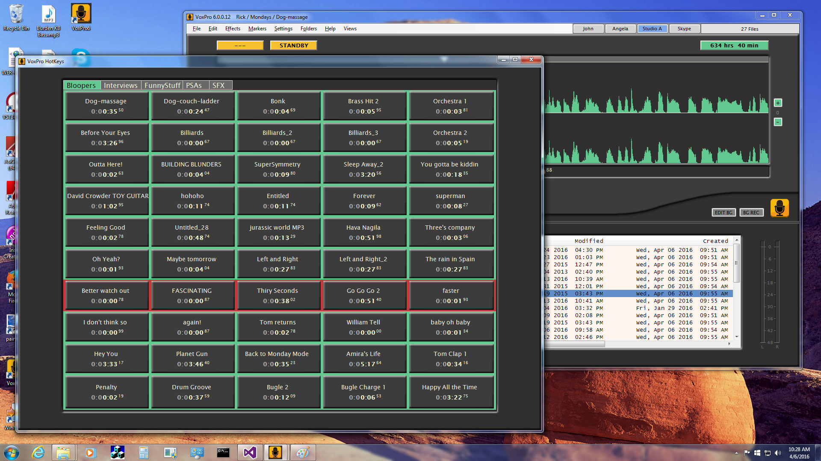Toggle the BG REC button

[751, 213]
